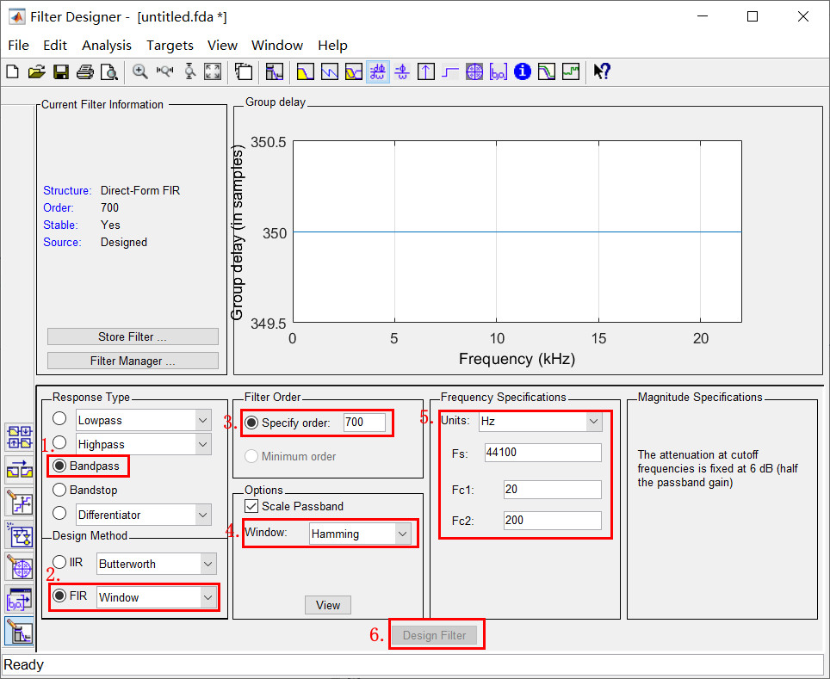The width and height of the screenshot is (830, 679).
Task: Open Print Preview from the toolbar
Action: [109, 71]
